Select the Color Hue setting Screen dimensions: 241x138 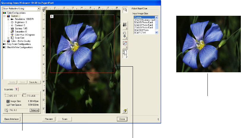click(x=23, y=34)
